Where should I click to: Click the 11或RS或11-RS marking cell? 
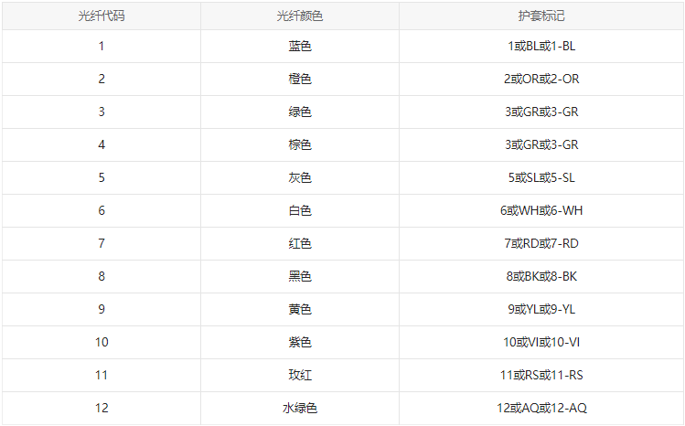541,375
